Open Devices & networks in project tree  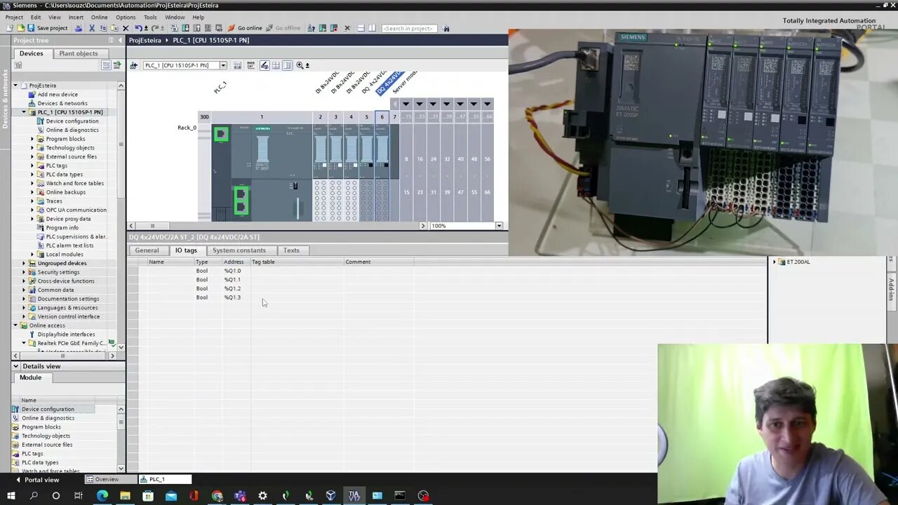pyautogui.click(x=62, y=103)
